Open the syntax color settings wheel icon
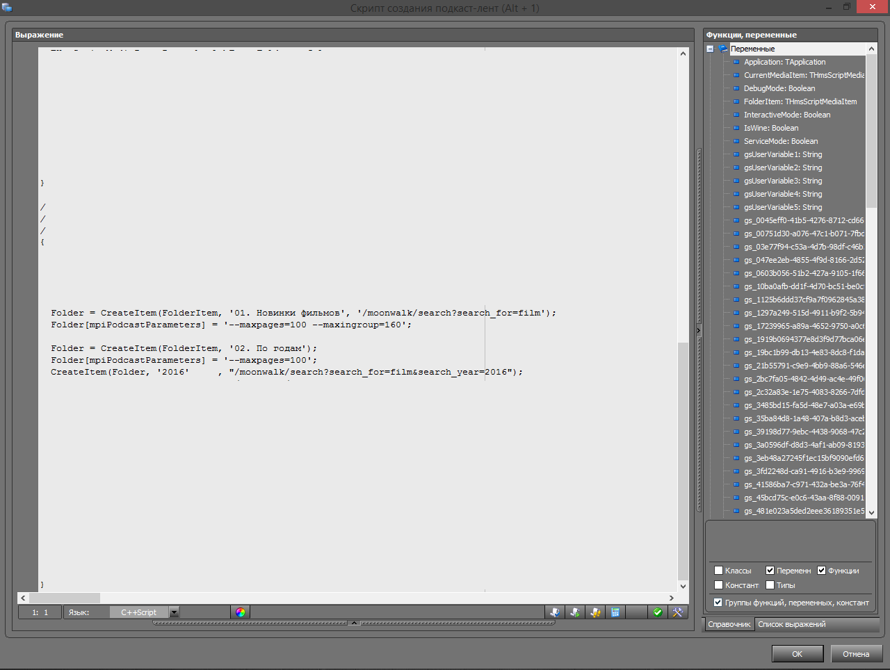Viewport: 890px width, 670px height. (241, 612)
